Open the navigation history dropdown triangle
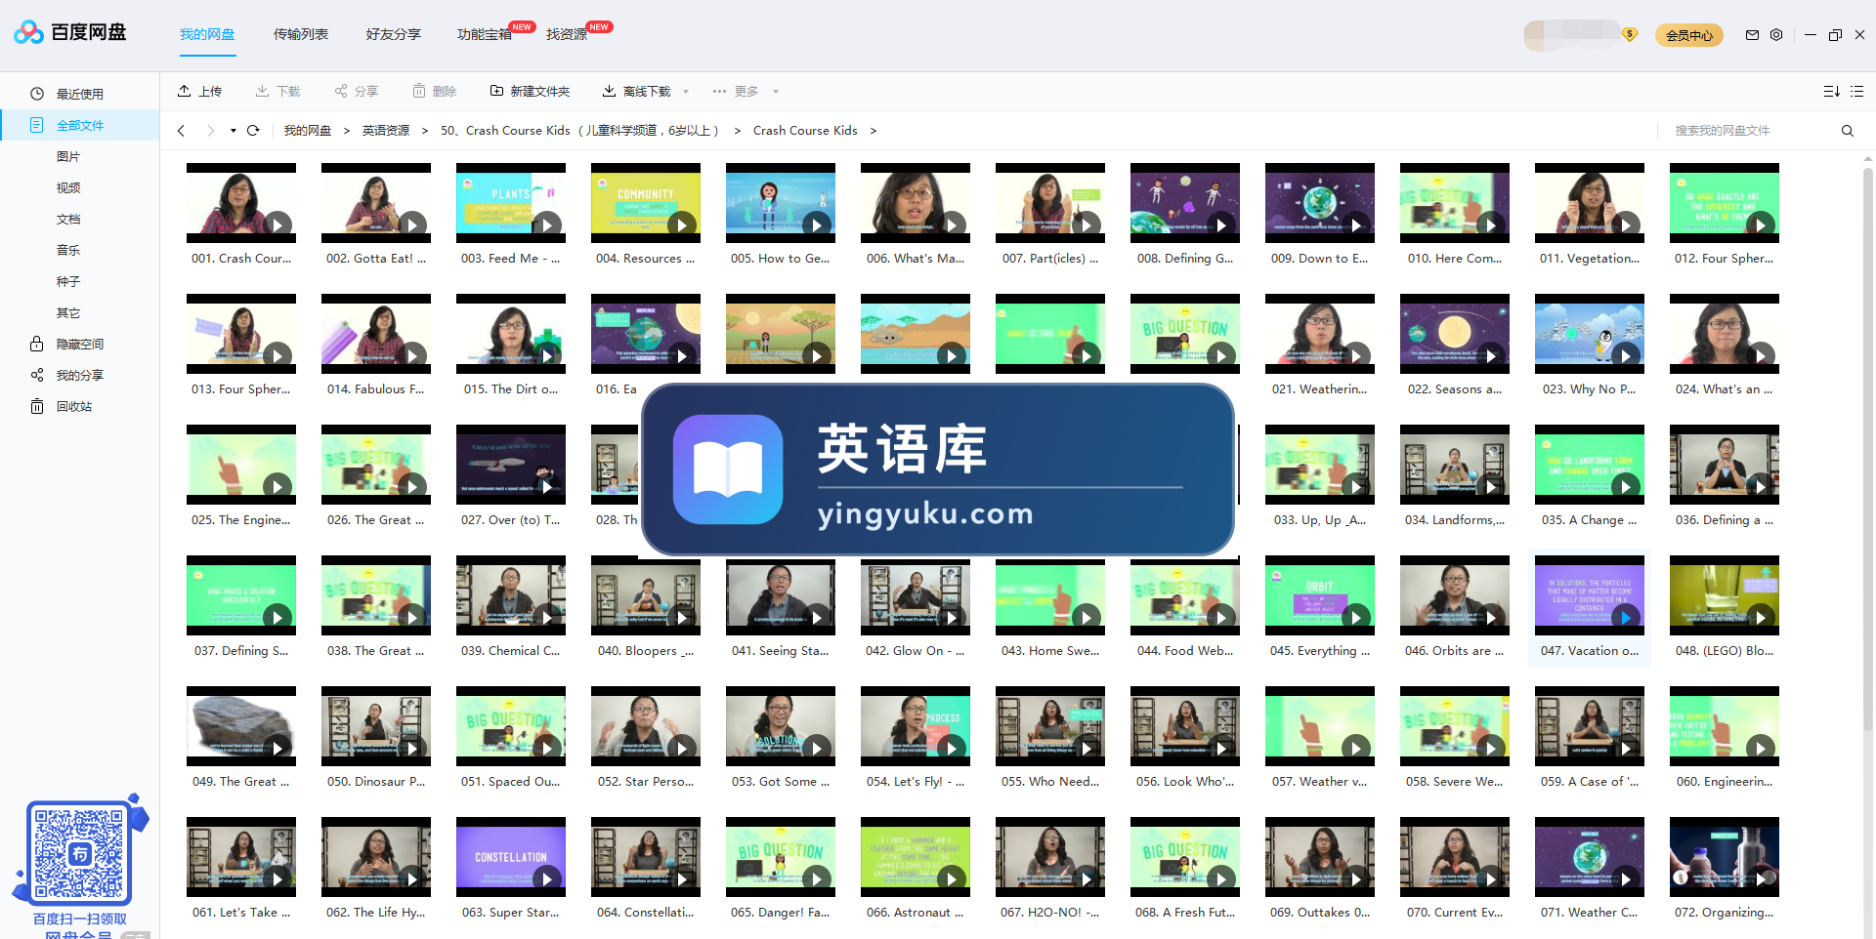The image size is (1876, 939). click(x=234, y=131)
